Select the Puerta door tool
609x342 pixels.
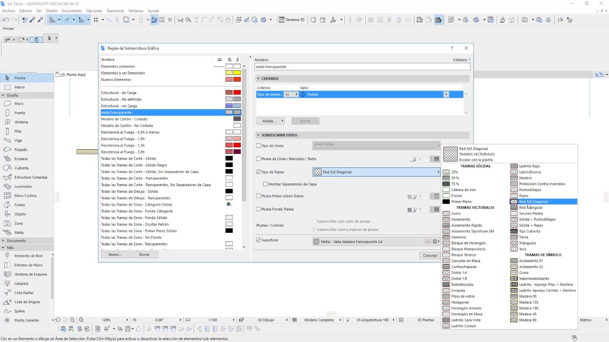pyautogui.click(x=27, y=113)
